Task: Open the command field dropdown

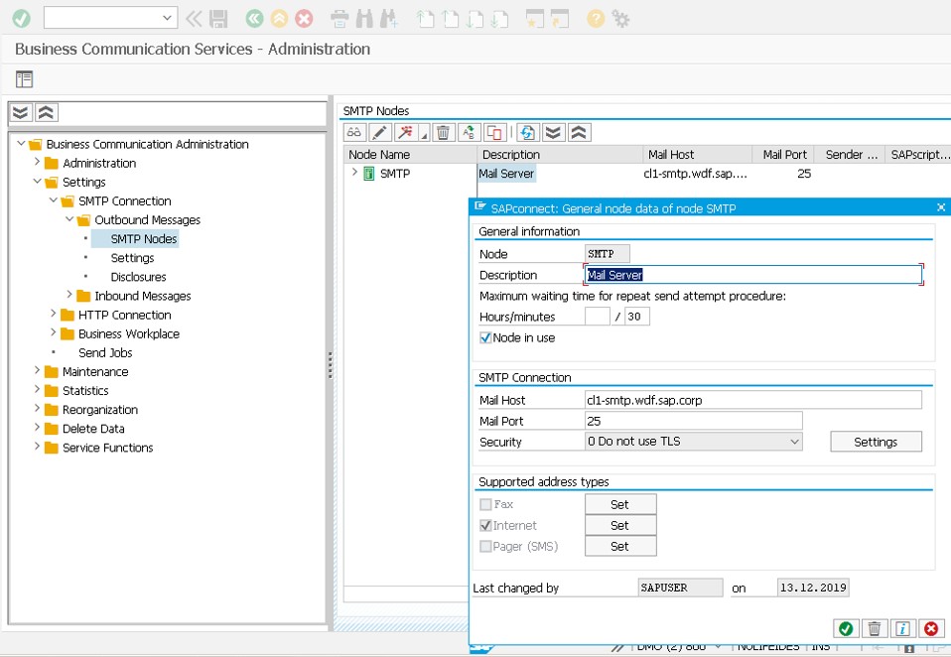Action: tap(167, 18)
